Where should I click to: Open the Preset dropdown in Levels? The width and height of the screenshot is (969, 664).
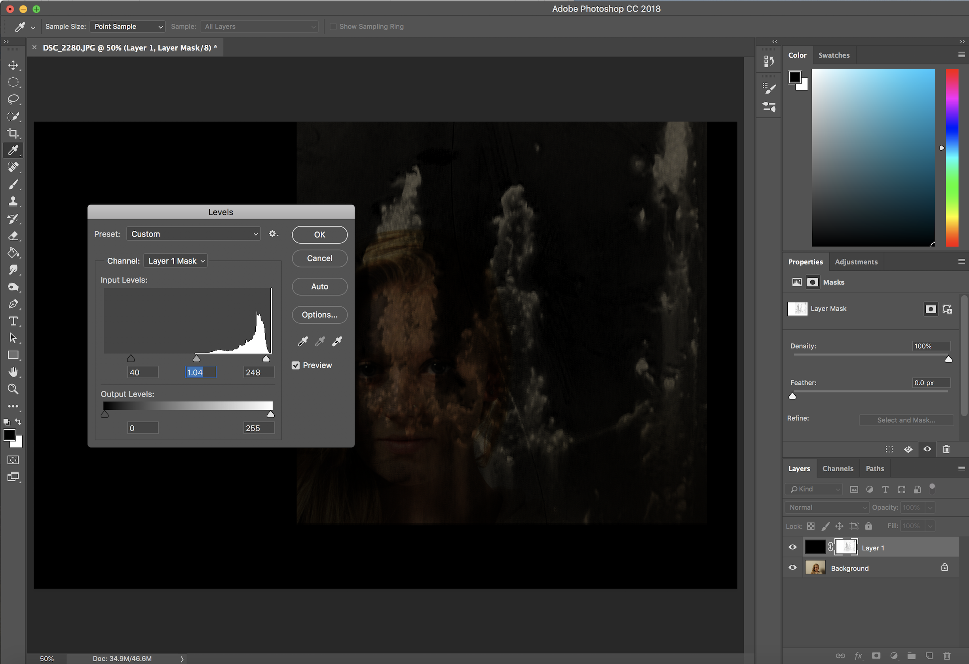(x=194, y=234)
